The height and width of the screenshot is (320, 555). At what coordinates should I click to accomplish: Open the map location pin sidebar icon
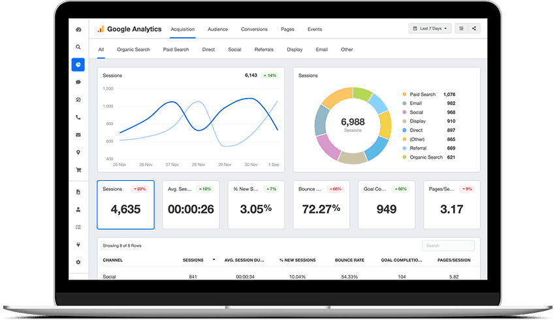coord(78,153)
